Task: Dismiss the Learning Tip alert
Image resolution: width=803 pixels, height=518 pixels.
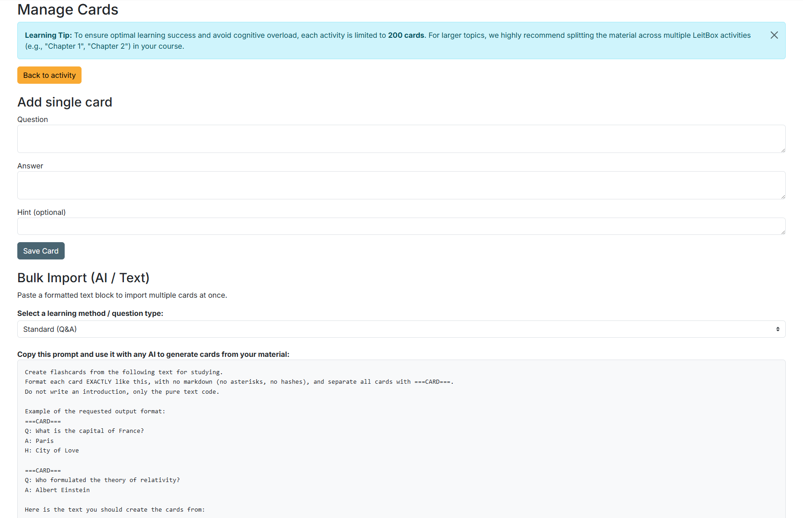Action: click(774, 35)
